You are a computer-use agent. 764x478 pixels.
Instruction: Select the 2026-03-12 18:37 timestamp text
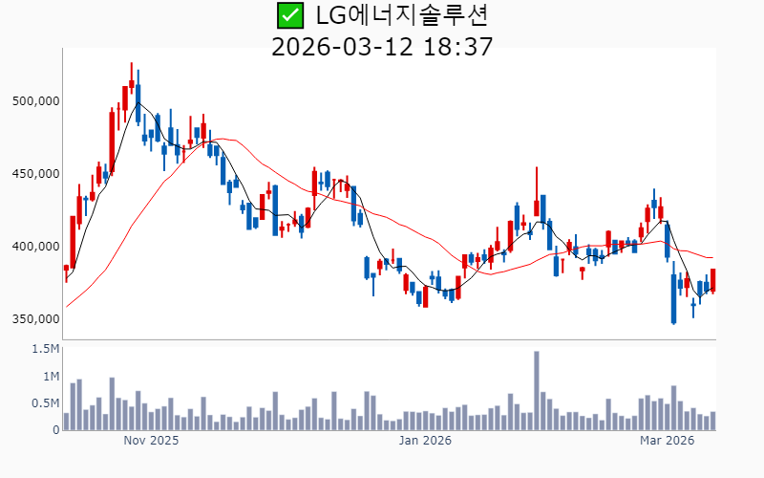(x=382, y=46)
